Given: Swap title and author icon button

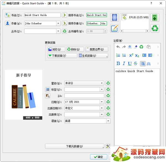Looking at the screenshot, I should pos(7,15).
